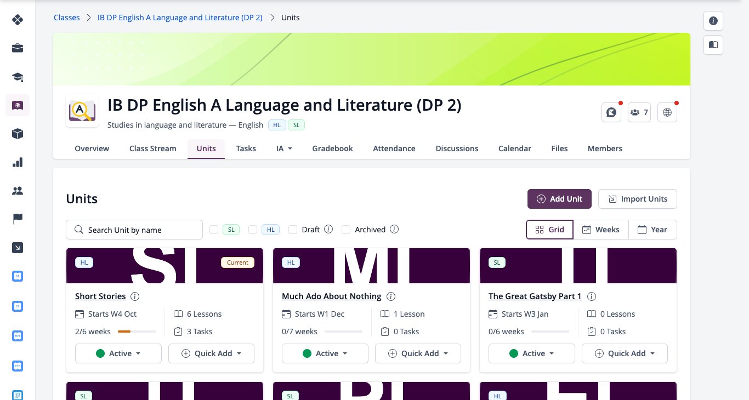This screenshot has width=749, height=400.
Task: Expand the IA tab dropdown
Action: point(284,148)
